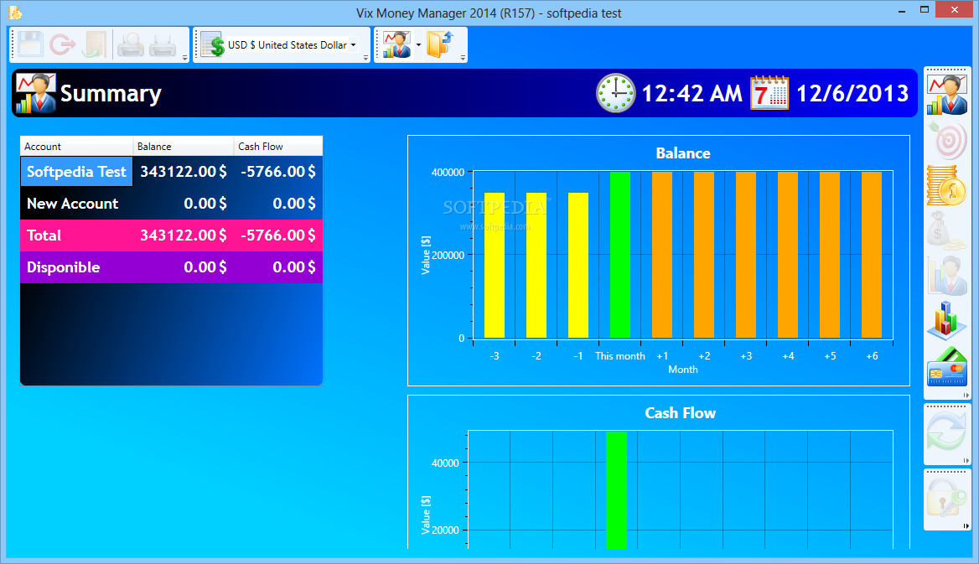The height and width of the screenshot is (564, 979).
Task: Click the green refresh arrows sidebar icon
Action: (x=946, y=431)
